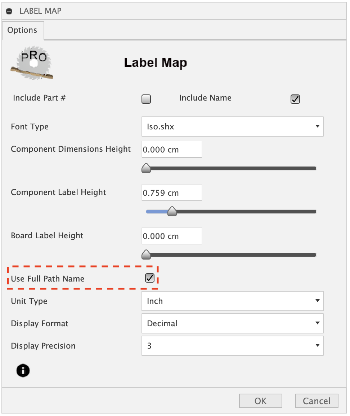Open the Display Format dropdown

pos(232,323)
